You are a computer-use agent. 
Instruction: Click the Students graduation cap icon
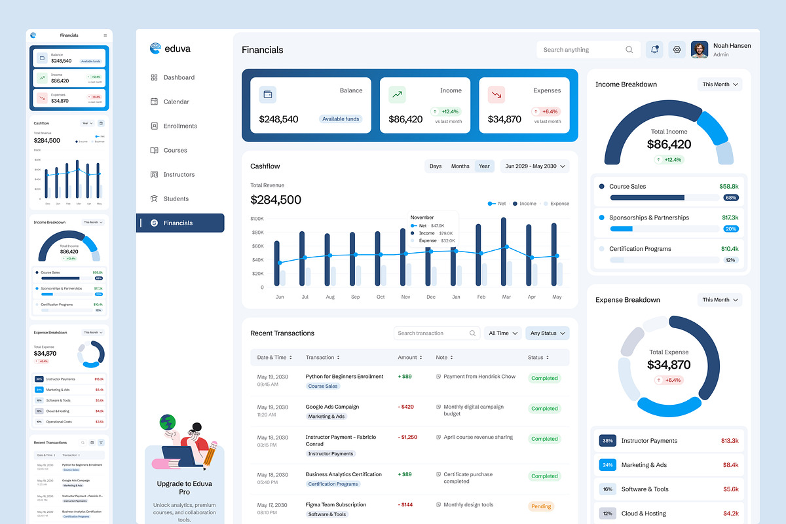155,198
